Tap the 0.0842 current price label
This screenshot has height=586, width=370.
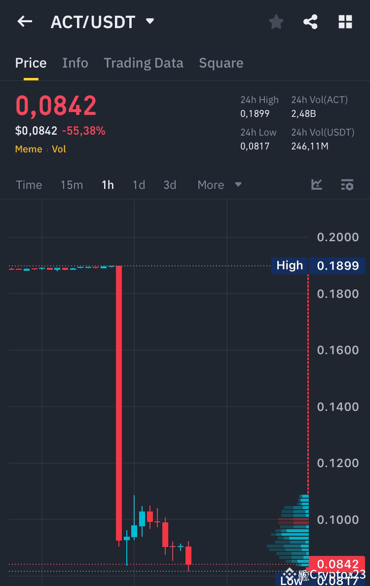point(338,564)
